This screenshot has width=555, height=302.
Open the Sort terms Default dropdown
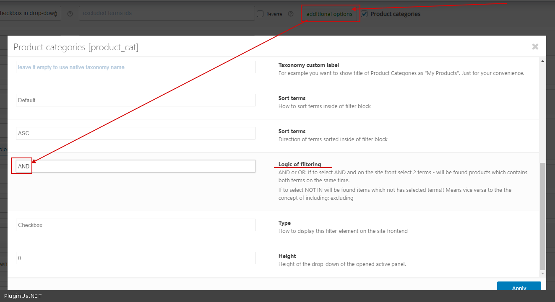click(x=135, y=100)
